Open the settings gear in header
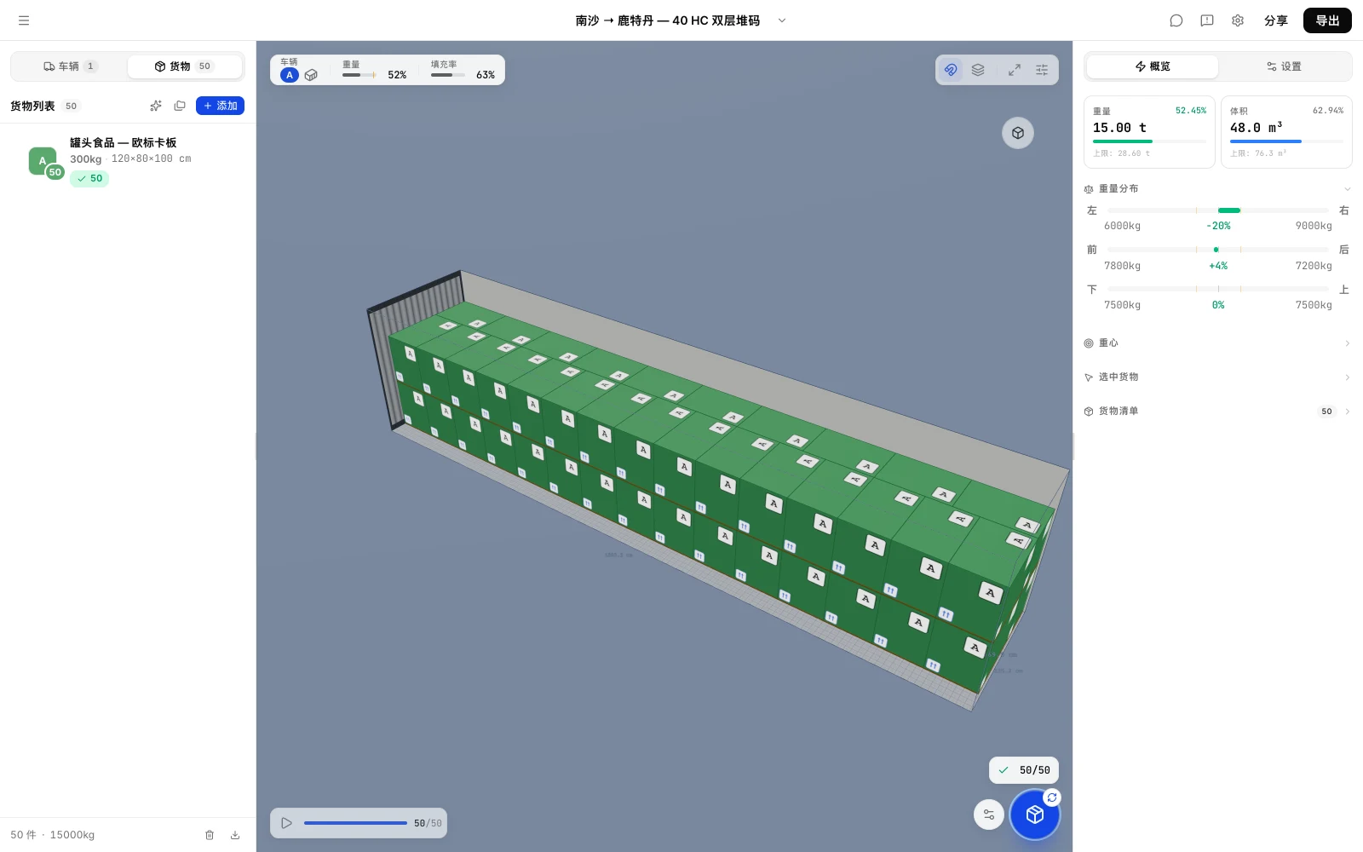 pyautogui.click(x=1238, y=20)
